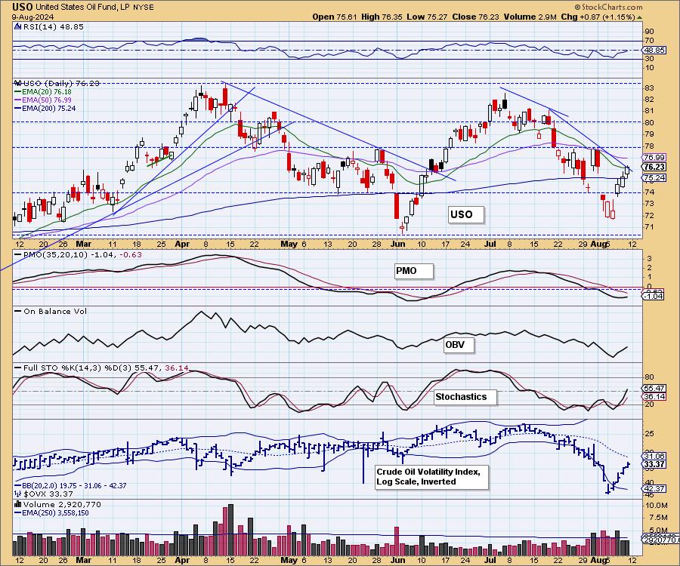Click the USO (Daily) 76.23 legend text
The image size is (680, 566).
pos(61,83)
